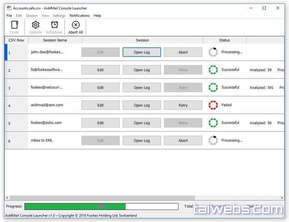
Task: Click the green Successful icon in row 2
Action: click(x=213, y=70)
